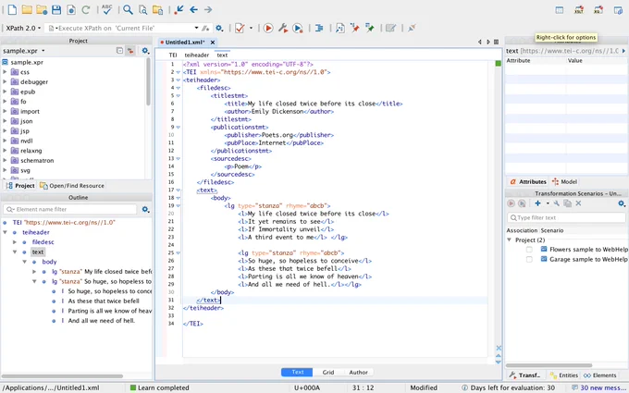Open the Model tab

point(564,181)
